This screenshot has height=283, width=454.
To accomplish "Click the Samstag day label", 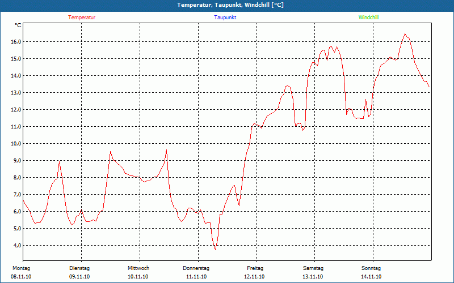I will coord(313,268).
